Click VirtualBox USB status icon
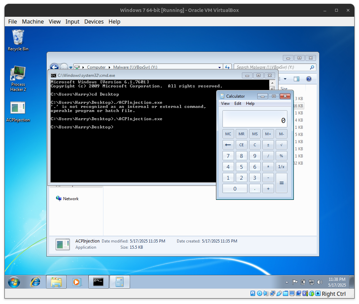 tap(279, 293)
